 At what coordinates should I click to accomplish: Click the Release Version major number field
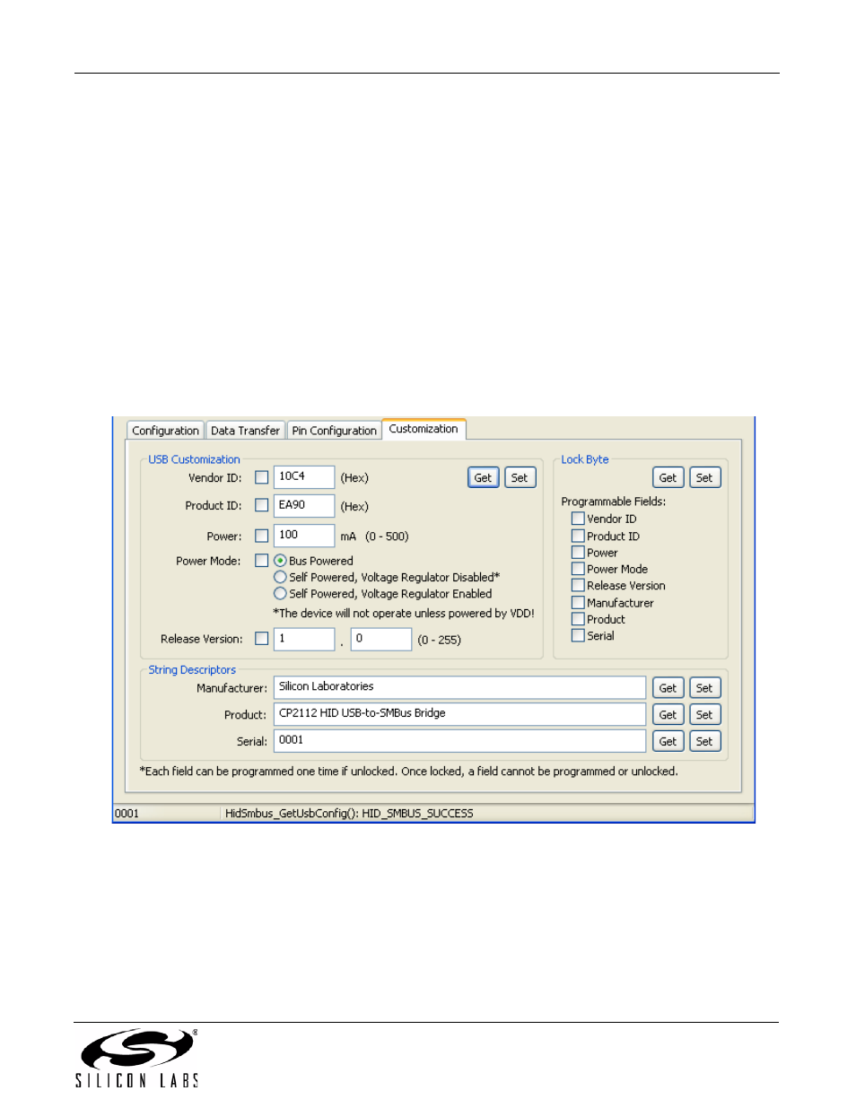tap(304, 639)
